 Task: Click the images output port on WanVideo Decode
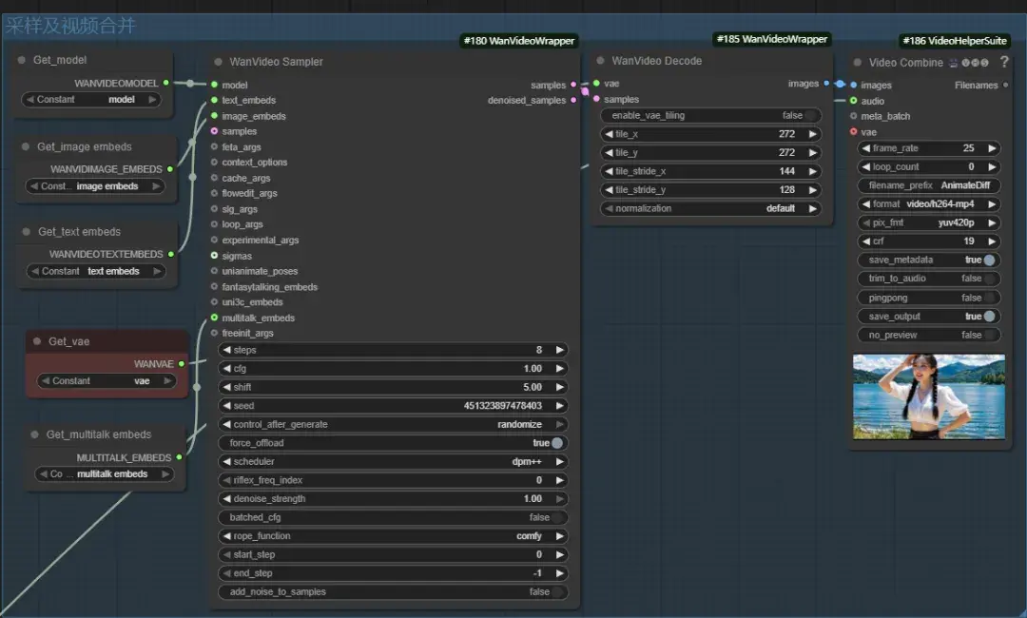tap(826, 83)
